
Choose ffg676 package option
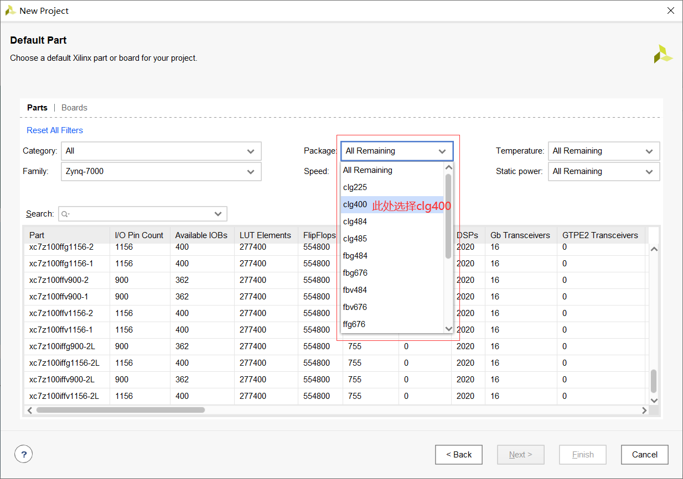[x=392, y=324]
